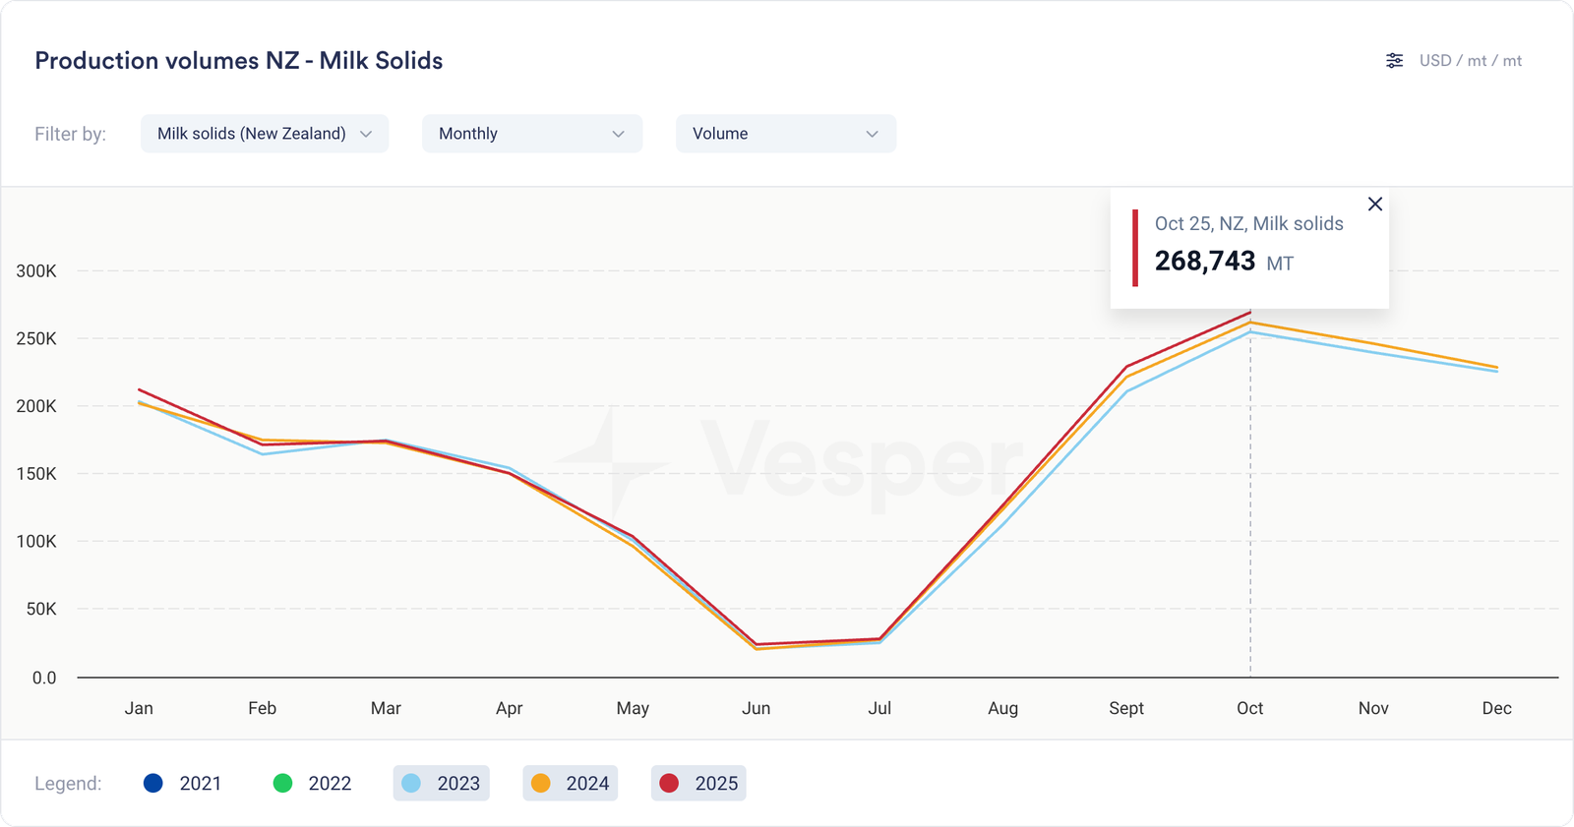Open the Volume filter dropdown
The image size is (1574, 827).
point(786,134)
